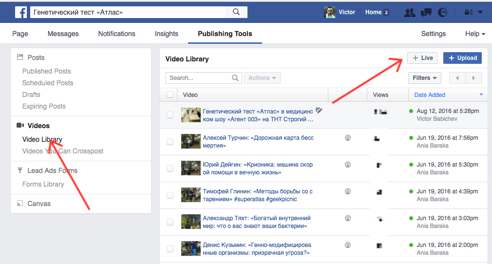This screenshot has height=264, width=492.
Task: Open thumbnail of Денис Кузьмин video
Action: coord(191,248)
